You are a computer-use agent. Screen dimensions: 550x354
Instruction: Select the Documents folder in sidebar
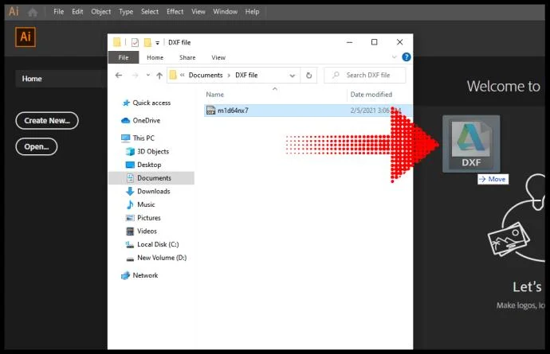point(151,178)
